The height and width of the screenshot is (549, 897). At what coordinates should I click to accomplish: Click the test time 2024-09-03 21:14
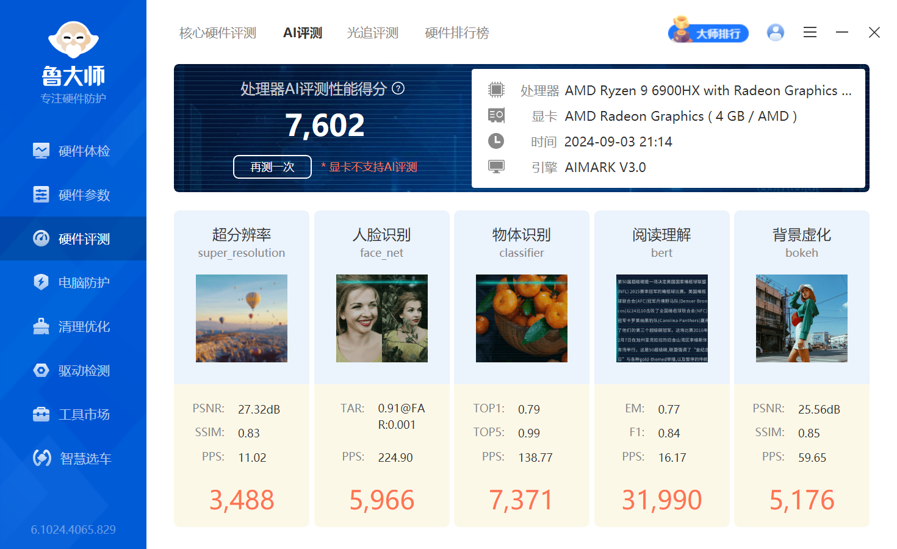pos(618,142)
